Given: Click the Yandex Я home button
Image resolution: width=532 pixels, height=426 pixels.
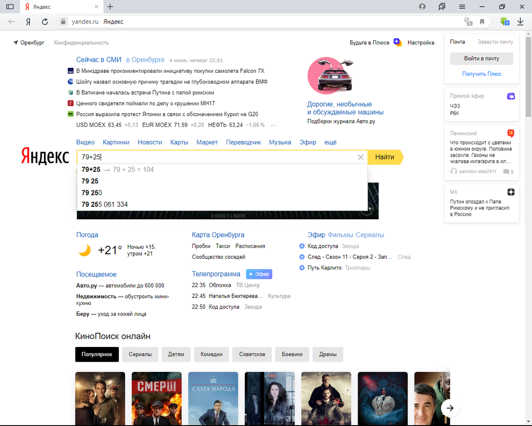Looking at the screenshot, I should (28, 21).
